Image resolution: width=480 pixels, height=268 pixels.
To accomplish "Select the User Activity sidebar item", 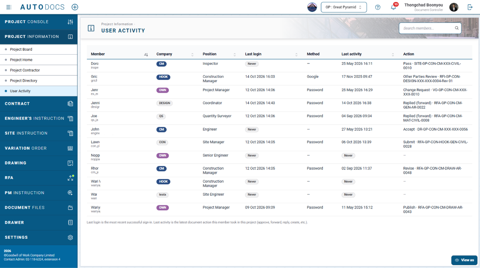I will tap(39, 91).
